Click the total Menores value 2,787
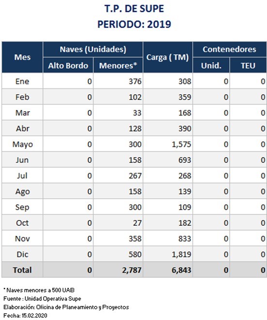Viewport: 267px width, 320px height. (132, 270)
